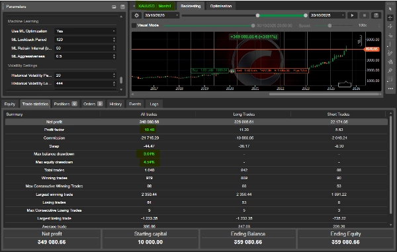Screen dimensions: 397x252
Task: Open the Equity tab
Action: pyautogui.click(x=10, y=104)
